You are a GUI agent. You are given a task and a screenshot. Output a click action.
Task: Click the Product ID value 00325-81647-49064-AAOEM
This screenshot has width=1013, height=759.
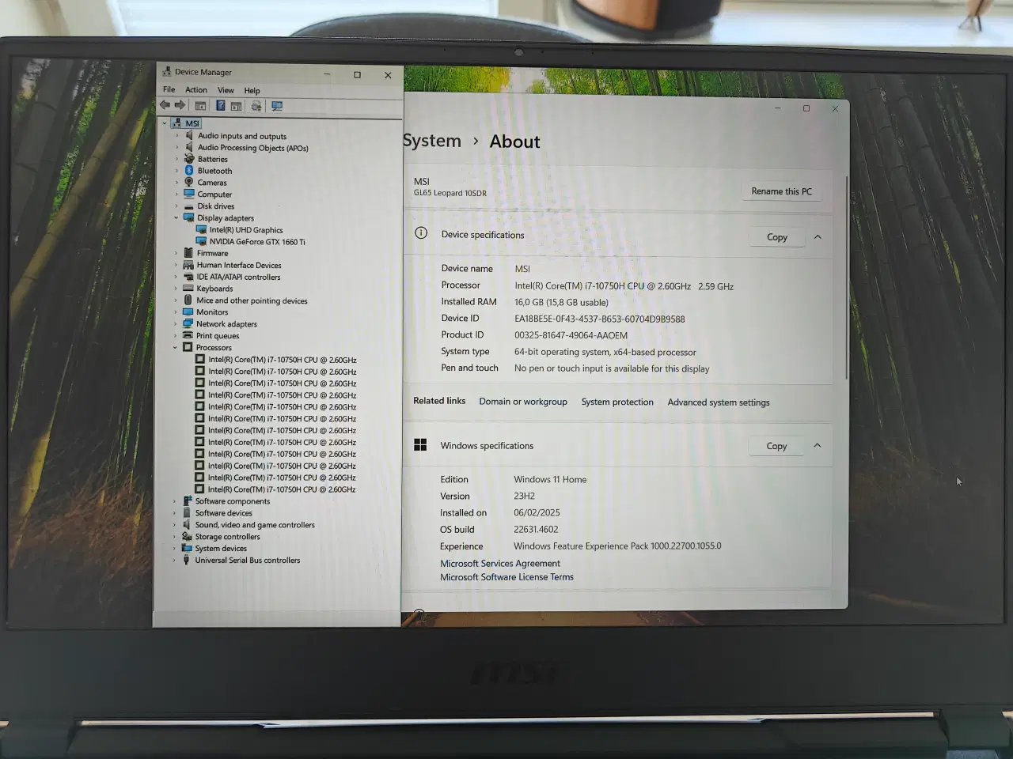point(571,335)
